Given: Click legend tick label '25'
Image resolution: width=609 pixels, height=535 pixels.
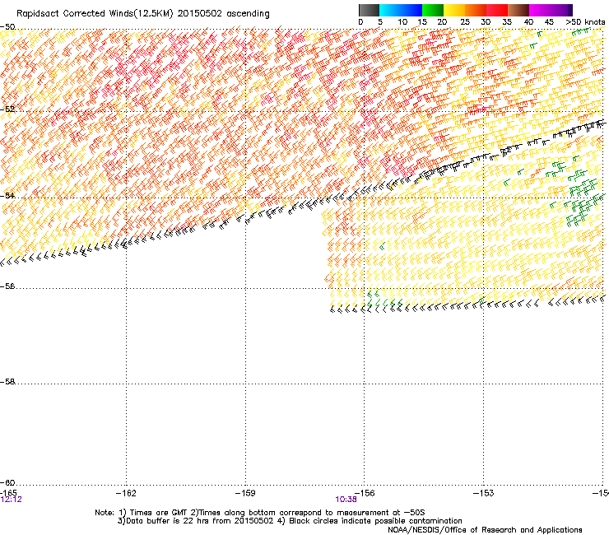Looking at the screenshot, I should coord(465,22).
